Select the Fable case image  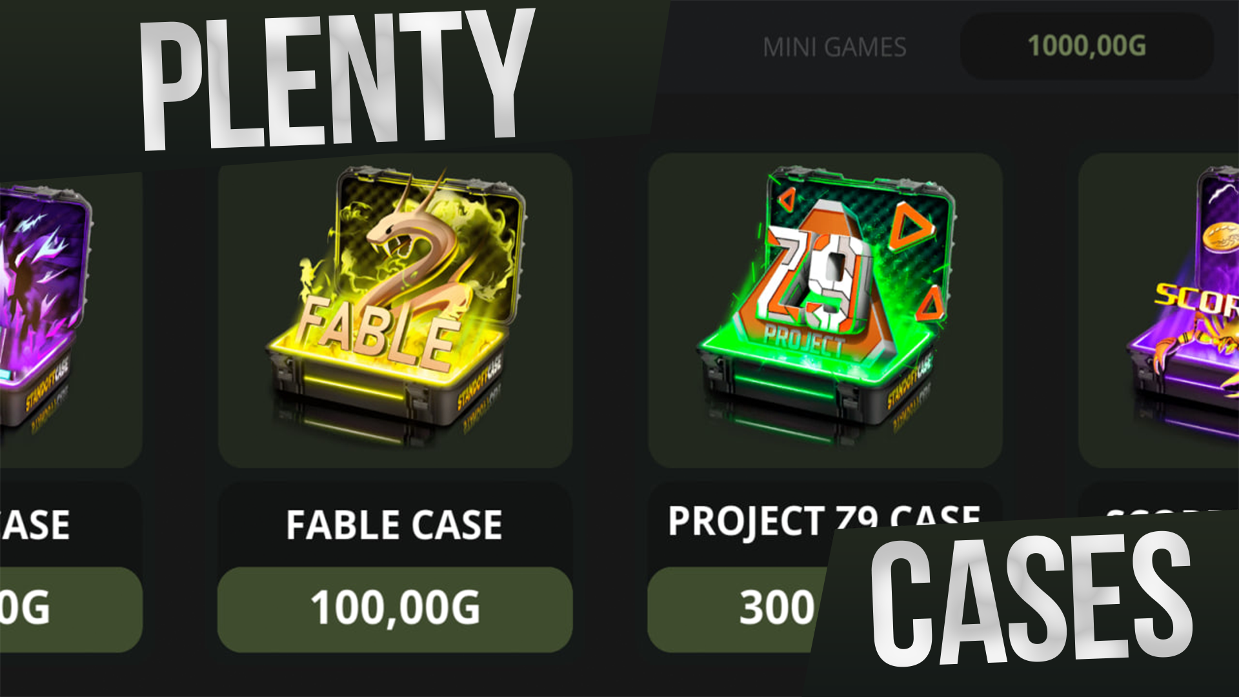pyautogui.click(x=395, y=310)
